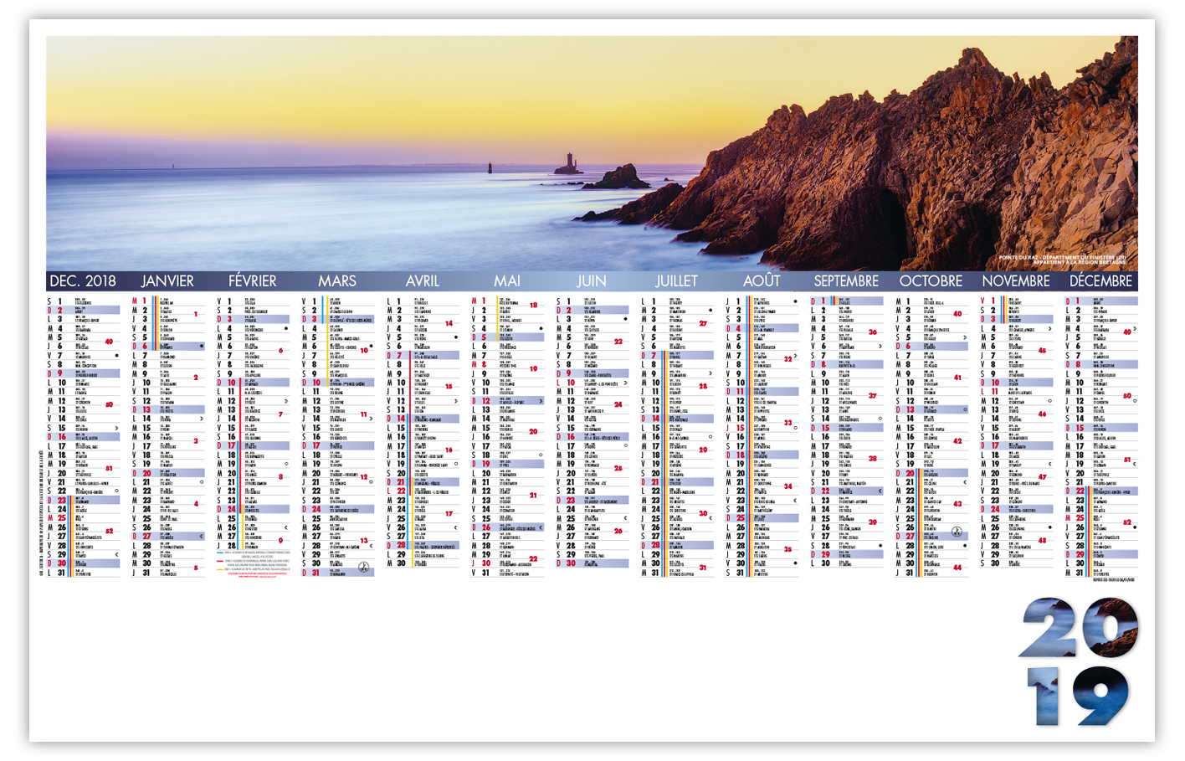The width and height of the screenshot is (1185, 761).
Task: Click red week number 5 in Janvier
Action: point(196,568)
